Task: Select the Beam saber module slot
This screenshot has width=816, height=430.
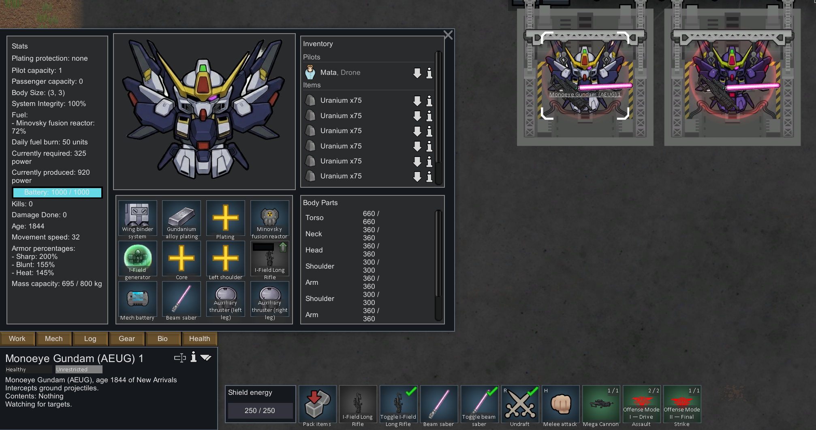Action: point(182,301)
